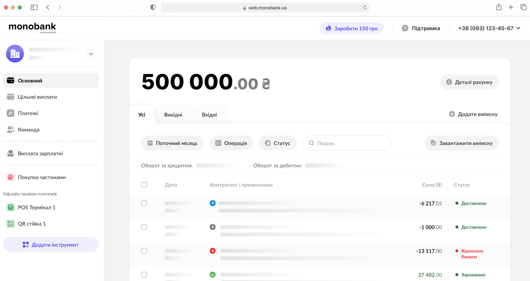Viewport: 530px width, 281px height.
Task: Switch to the Вхідні tab
Action: point(209,115)
